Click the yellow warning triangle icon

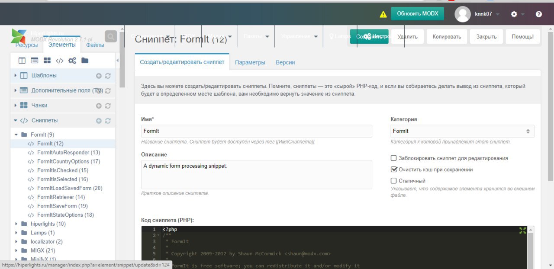click(x=383, y=14)
